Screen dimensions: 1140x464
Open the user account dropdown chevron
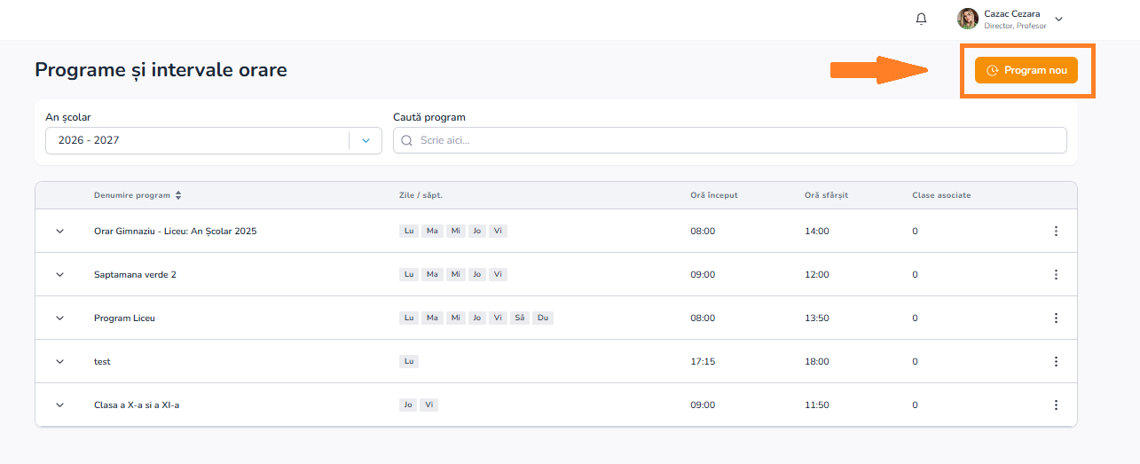coord(1058,19)
